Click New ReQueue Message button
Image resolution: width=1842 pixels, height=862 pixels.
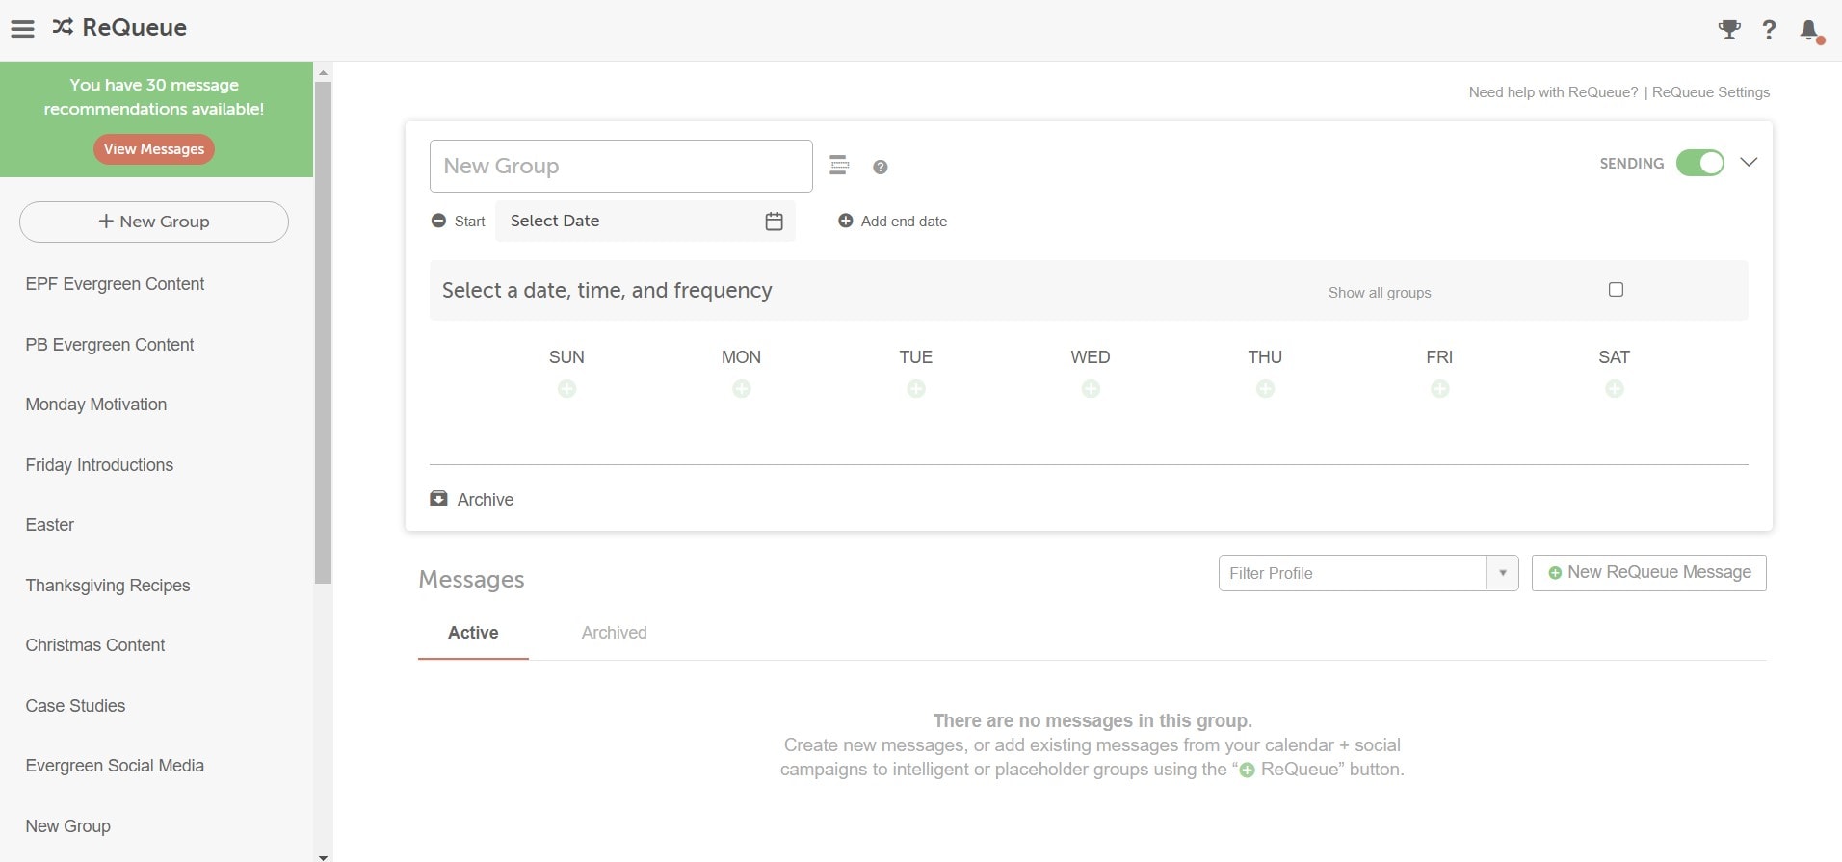point(1648,573)
